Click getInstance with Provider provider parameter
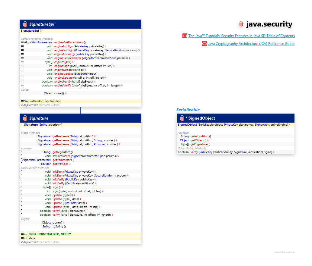Image resolution: width=312 pixels, height=266 pixels. tap(85, 144)
